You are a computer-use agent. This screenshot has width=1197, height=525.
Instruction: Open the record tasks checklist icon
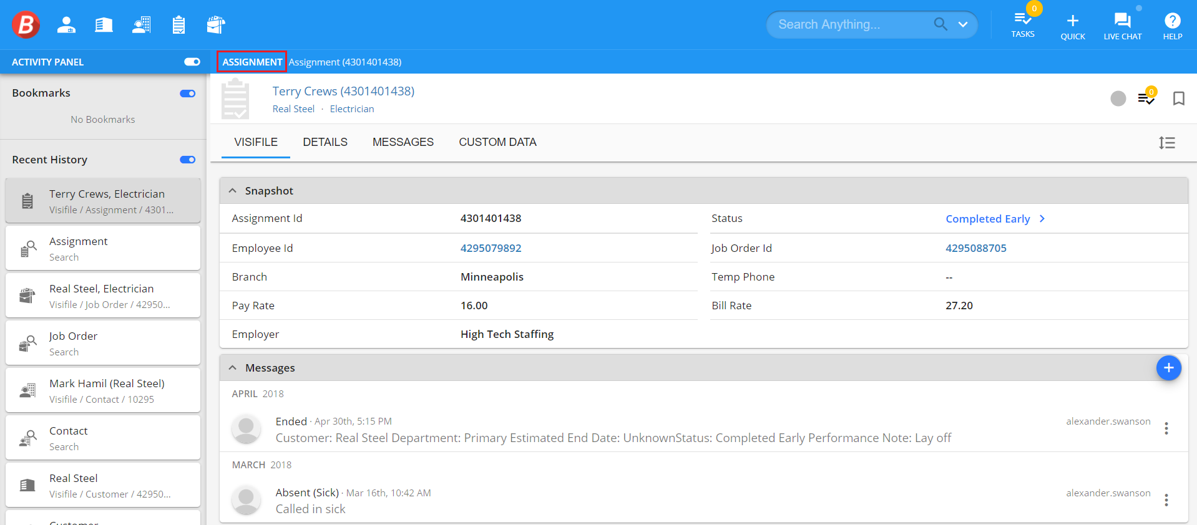click(1147, 97)
